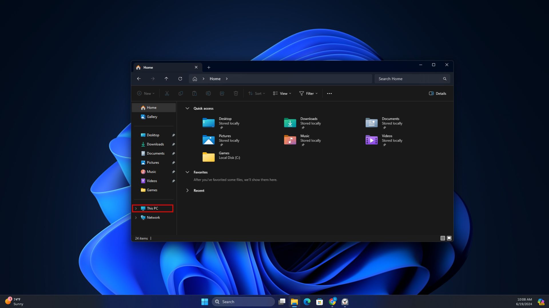Open the See more three-dots menu

[x=329, y=94]
